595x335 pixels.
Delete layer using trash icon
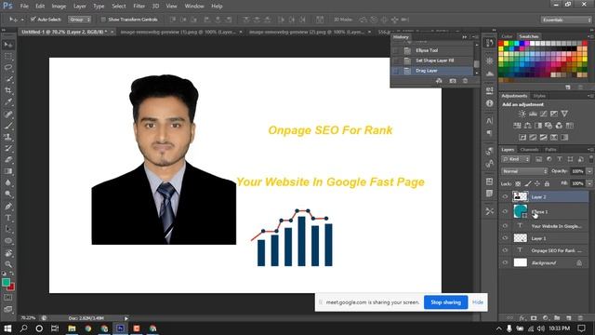[580, 318]
